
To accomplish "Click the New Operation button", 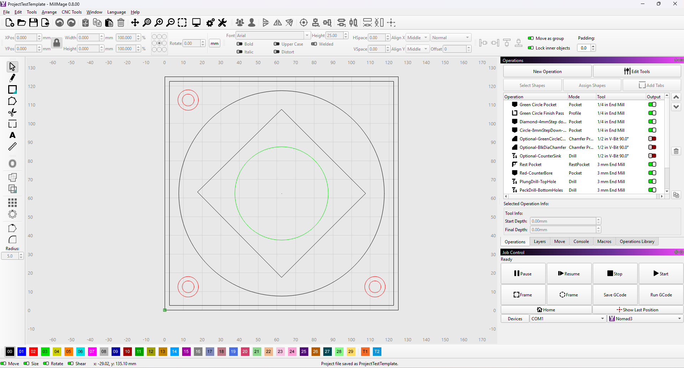I will [x=547, y=72].
